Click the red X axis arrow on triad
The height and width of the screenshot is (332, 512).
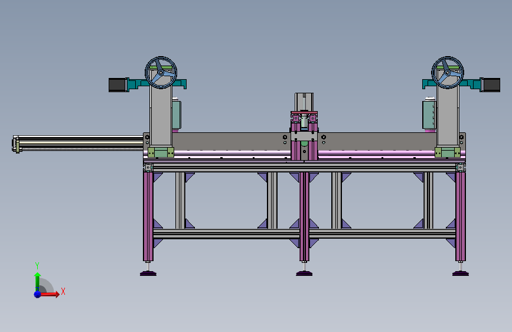pos(50,294)
